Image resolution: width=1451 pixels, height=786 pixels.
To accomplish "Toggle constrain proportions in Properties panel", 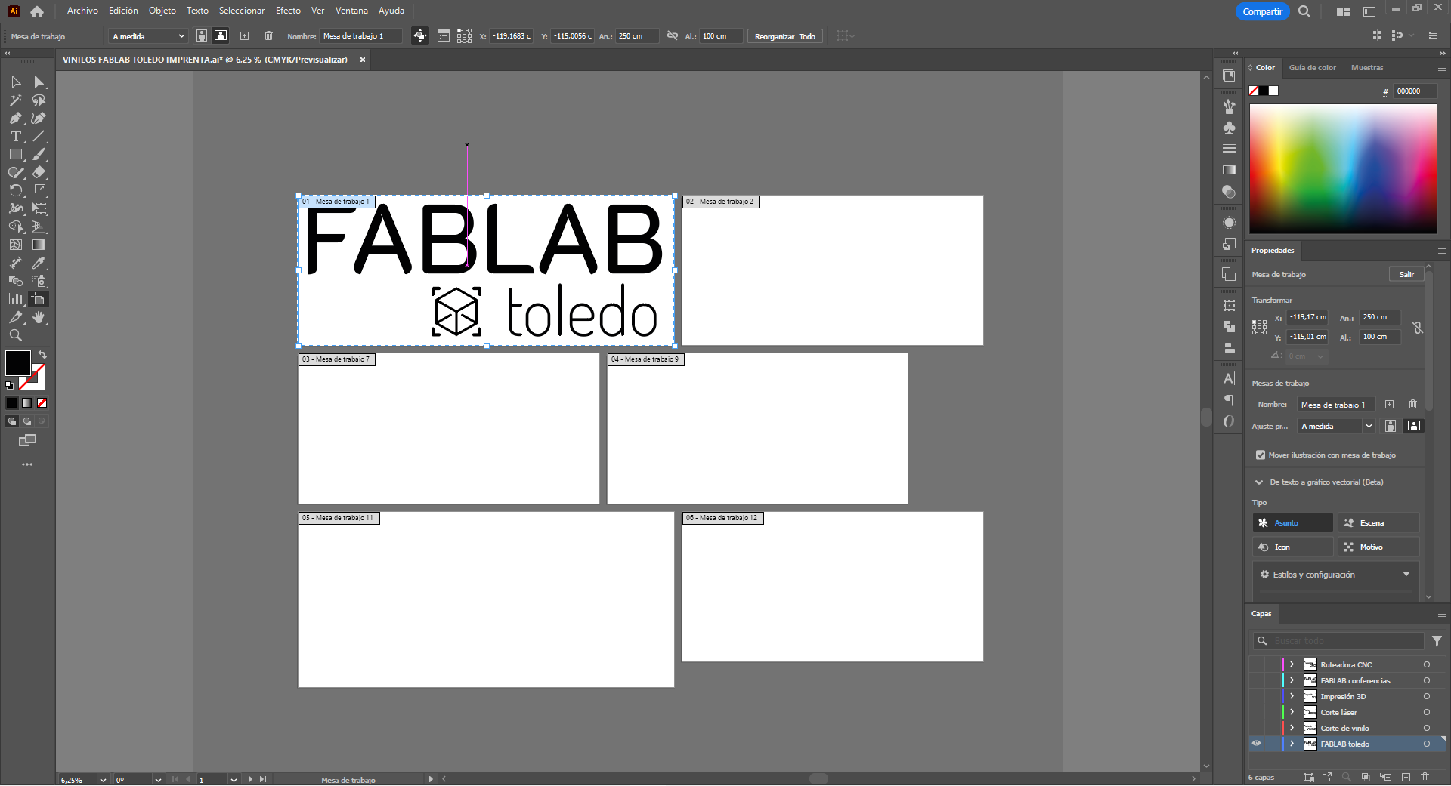I will coord(1418,328).
